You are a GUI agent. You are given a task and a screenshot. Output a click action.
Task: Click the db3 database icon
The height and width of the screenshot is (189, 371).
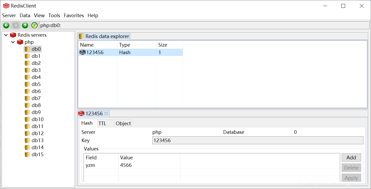[27, 70]
